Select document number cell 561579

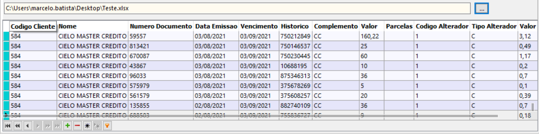pos(161,95)
